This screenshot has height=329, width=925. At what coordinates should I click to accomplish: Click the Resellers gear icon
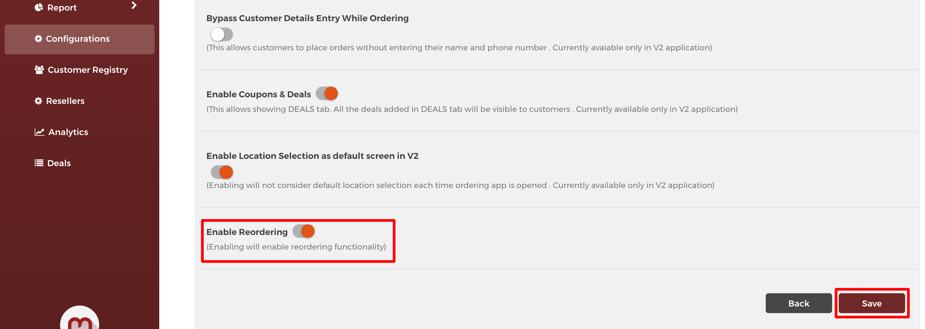(38, 101)
